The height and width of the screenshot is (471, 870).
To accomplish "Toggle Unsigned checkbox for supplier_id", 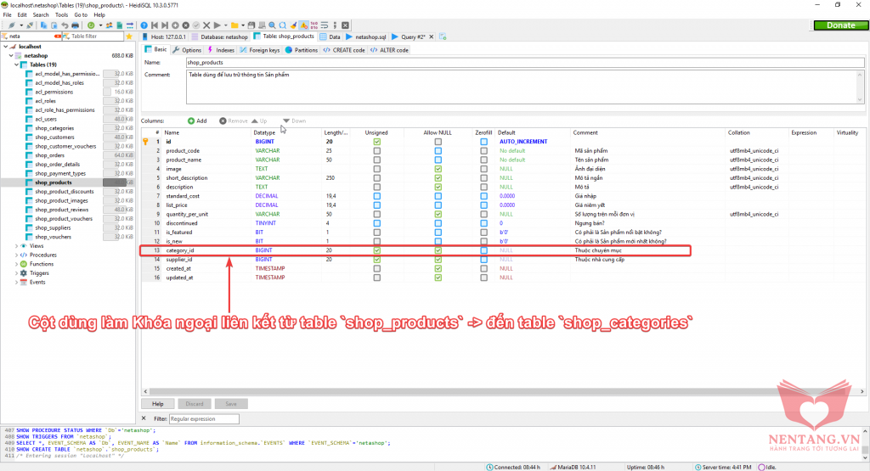I will (376, 260).
